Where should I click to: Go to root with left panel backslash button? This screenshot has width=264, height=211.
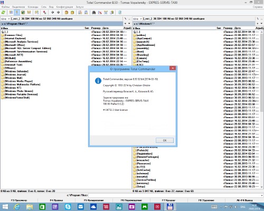click(125, 18)
